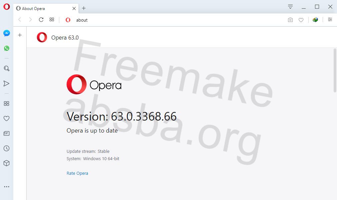
Task: Open a new tab with plus button
Action: tap(84, 8)
